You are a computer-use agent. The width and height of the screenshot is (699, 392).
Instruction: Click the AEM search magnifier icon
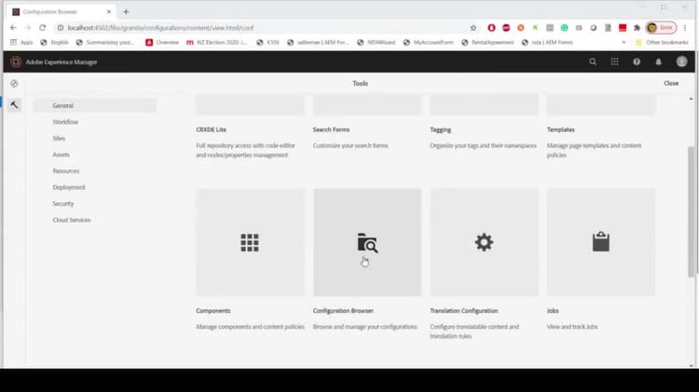click(593, 61)
